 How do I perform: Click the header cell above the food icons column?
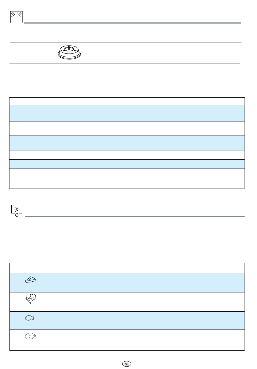pos(30,268)
